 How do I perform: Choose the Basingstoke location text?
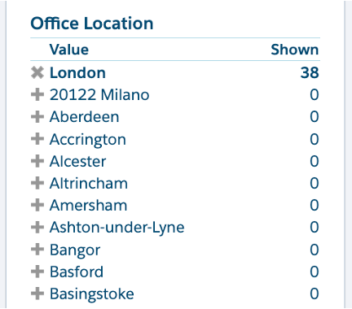click(92, 294)
